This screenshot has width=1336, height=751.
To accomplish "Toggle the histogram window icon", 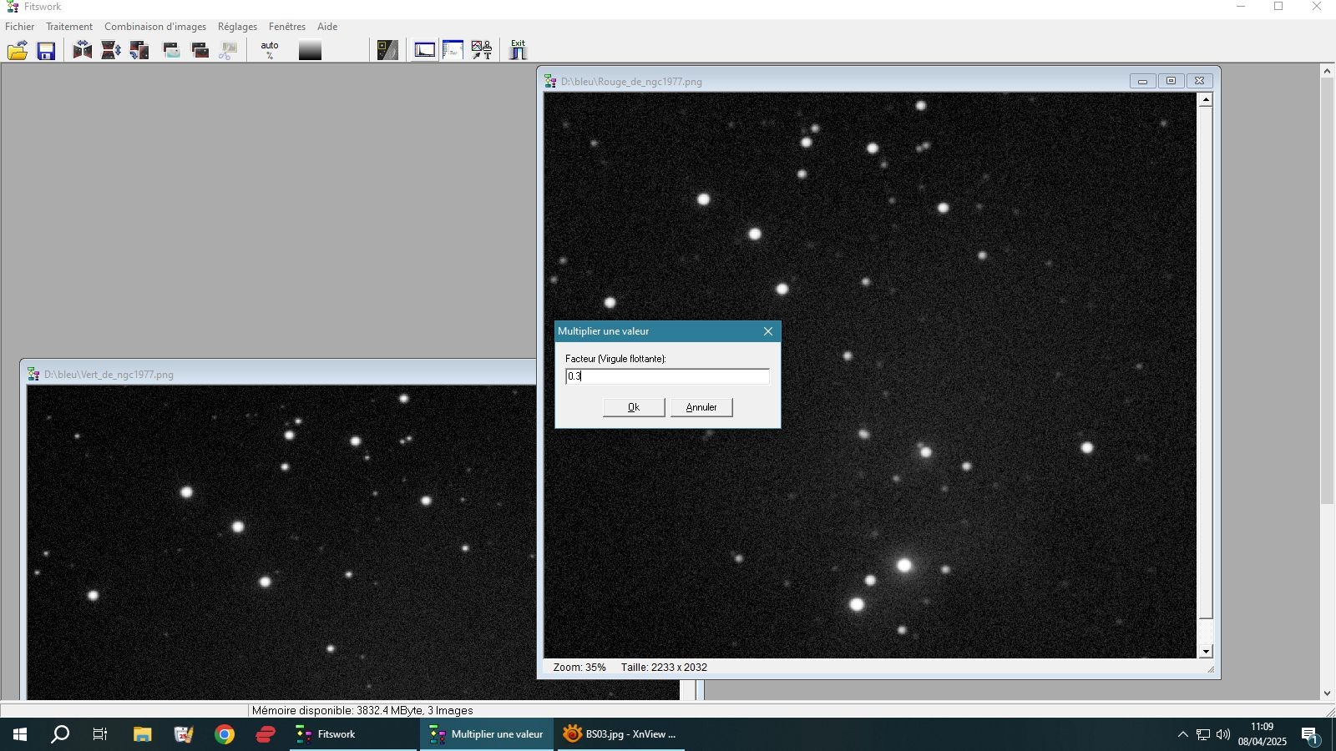I will (x=425, y=51).
